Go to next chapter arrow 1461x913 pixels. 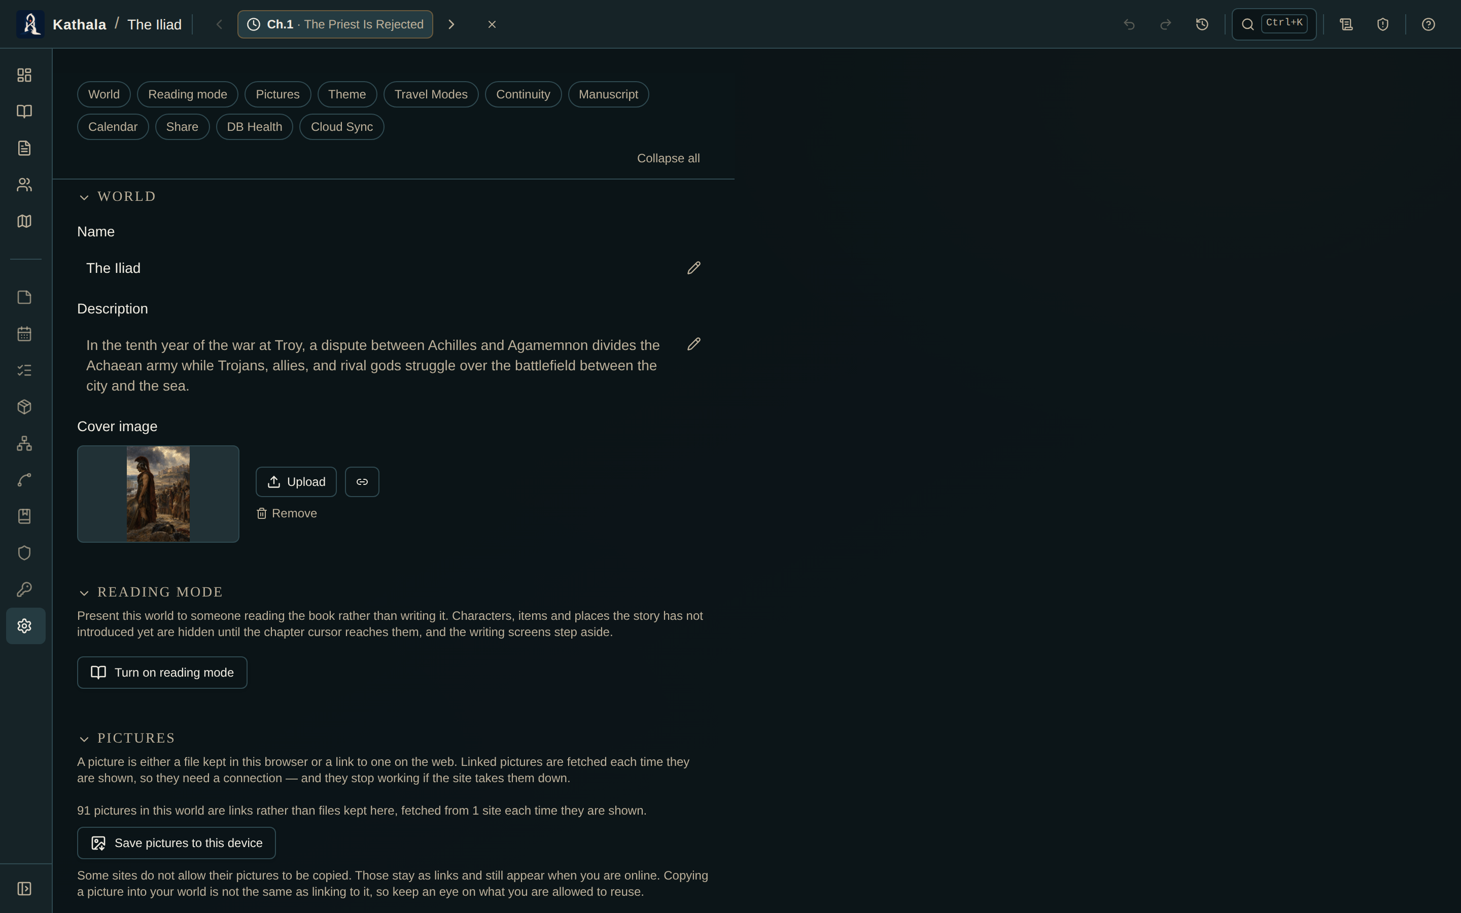[x=451, y=24]
